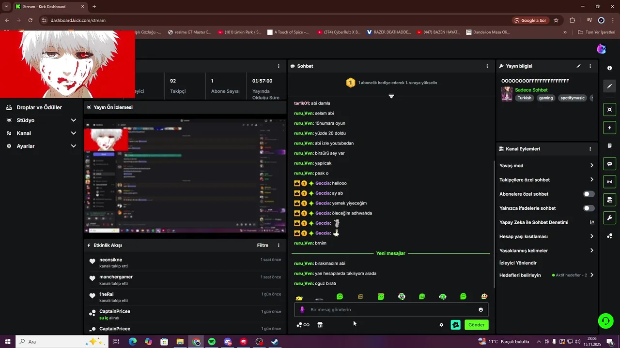Click the three-dots rewards icon in right rail
Screen dimensions: 620x348
point(610,236)
